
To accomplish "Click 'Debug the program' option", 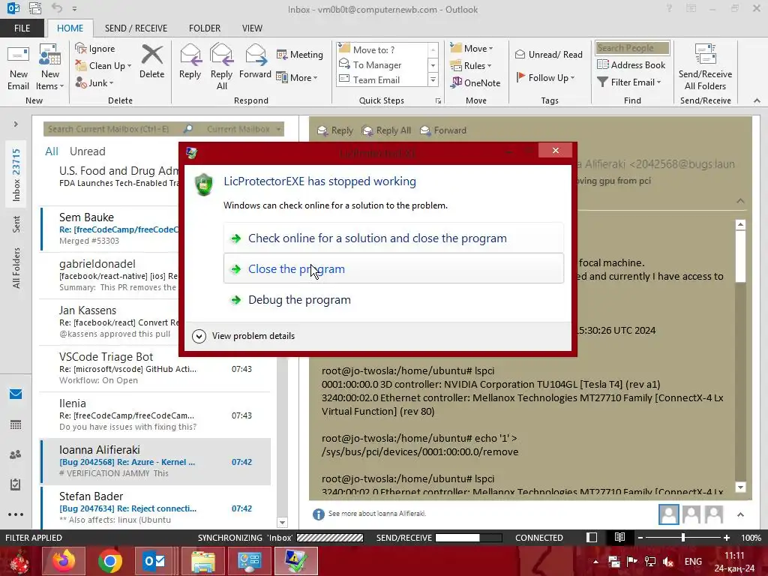I will pos(394,300).
